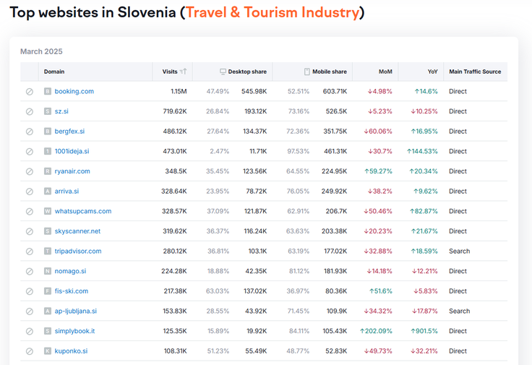Click the 144.53% YoY value

pos(422,151)
